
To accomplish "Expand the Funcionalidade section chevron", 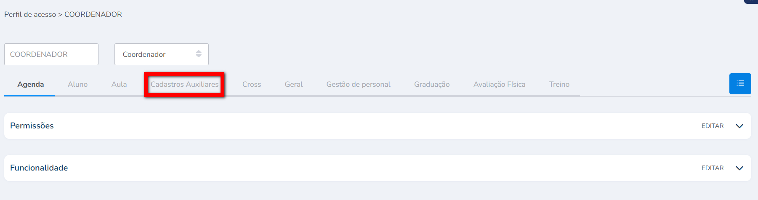I will pos(739,168).
